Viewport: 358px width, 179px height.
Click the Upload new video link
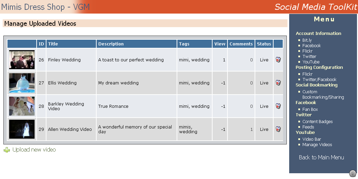pos(34,150)
